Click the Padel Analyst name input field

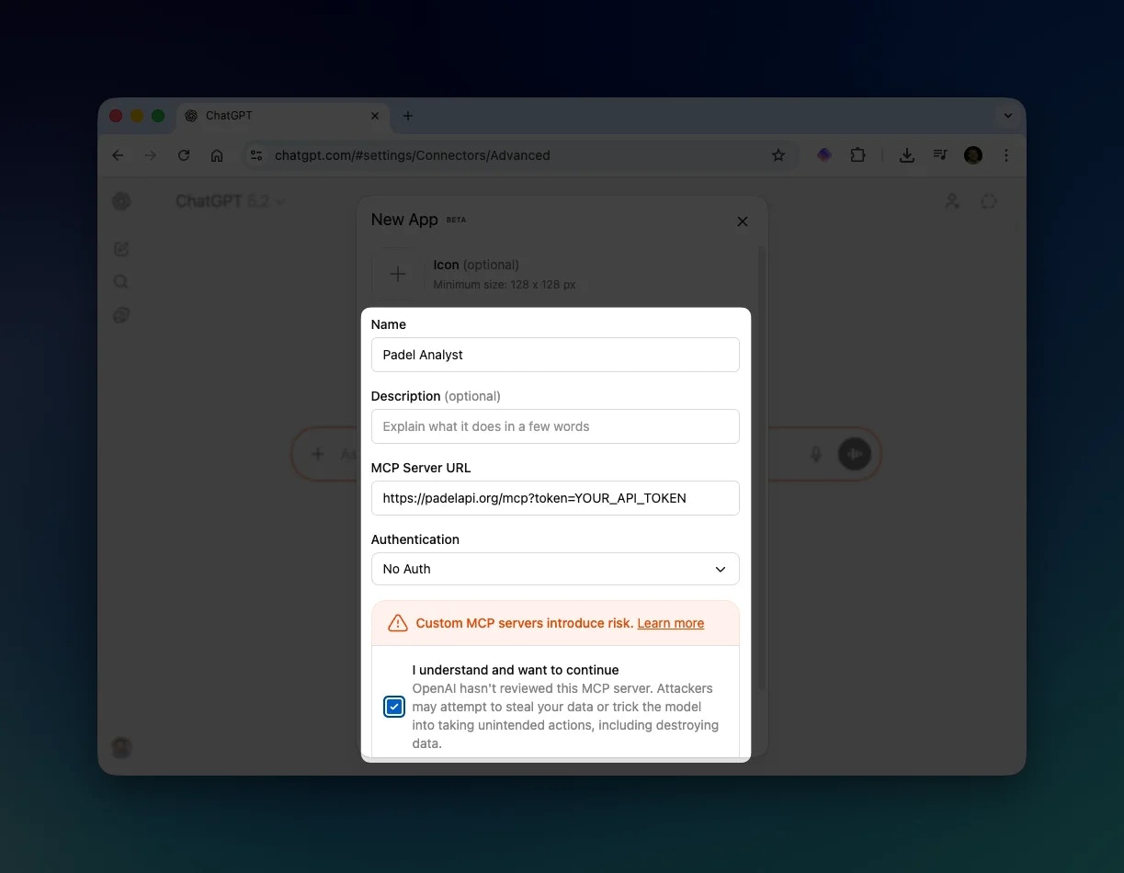coord(555,355)
